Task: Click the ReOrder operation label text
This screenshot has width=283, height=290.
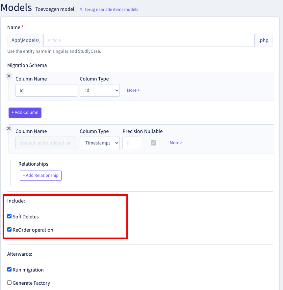Action: pos(33,230)
